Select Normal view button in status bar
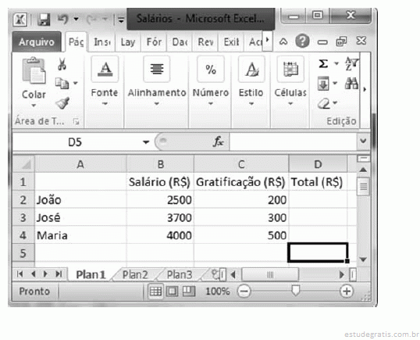This screenshot has height=340, width=420. coord(155,292)
